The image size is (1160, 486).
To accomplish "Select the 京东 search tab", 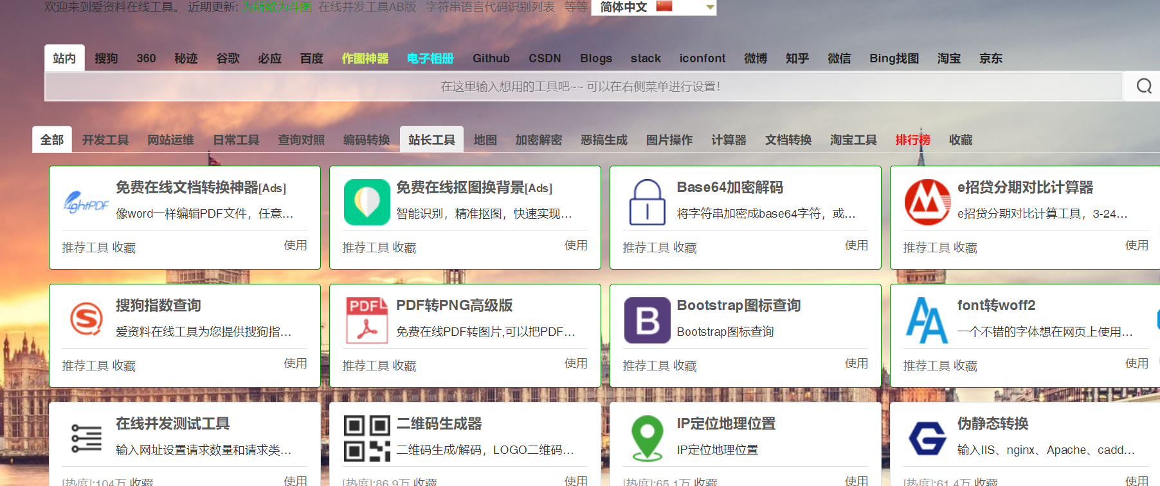I will 991,58.
